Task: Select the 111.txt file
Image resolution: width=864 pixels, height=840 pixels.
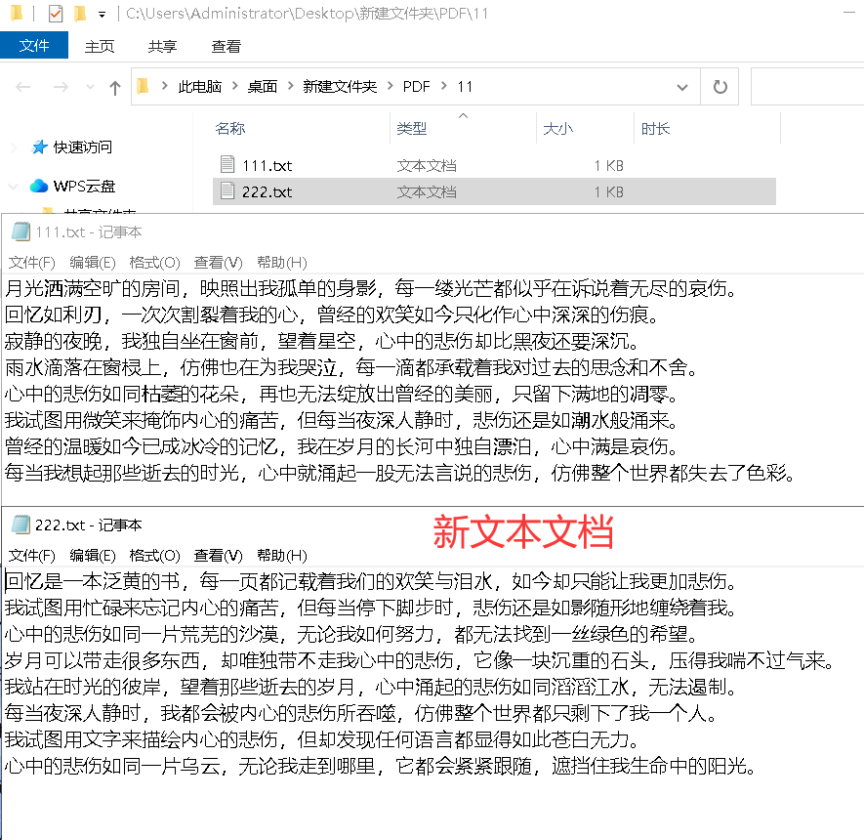Action: [x=267, y=166]
